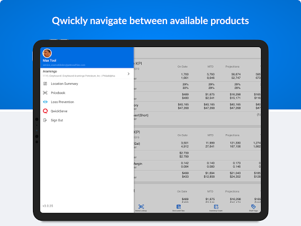Open the Shelf Tags icon
301x226 pixels.
(253, 207)
